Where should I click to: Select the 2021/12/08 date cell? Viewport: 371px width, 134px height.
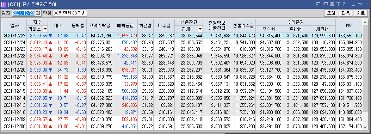[15, 127]
